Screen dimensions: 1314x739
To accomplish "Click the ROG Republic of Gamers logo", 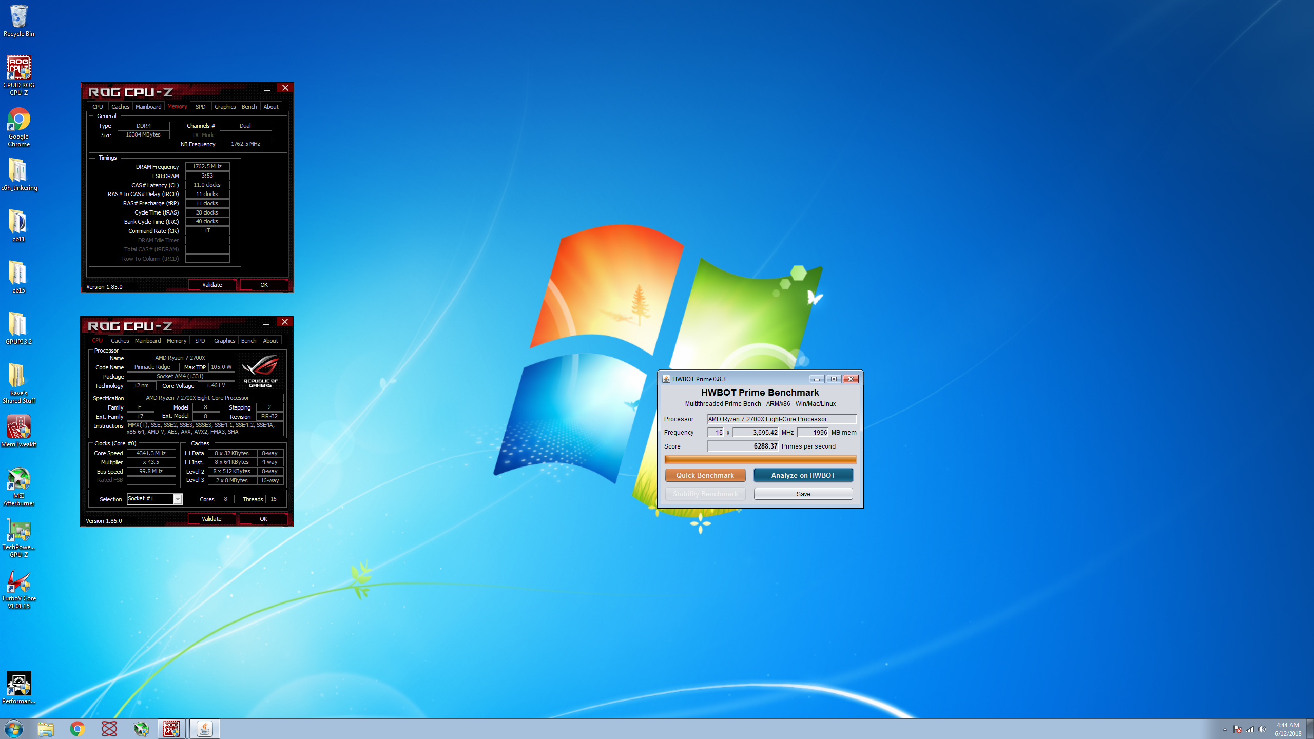I will pyautogui.click(x=261, y=371).
